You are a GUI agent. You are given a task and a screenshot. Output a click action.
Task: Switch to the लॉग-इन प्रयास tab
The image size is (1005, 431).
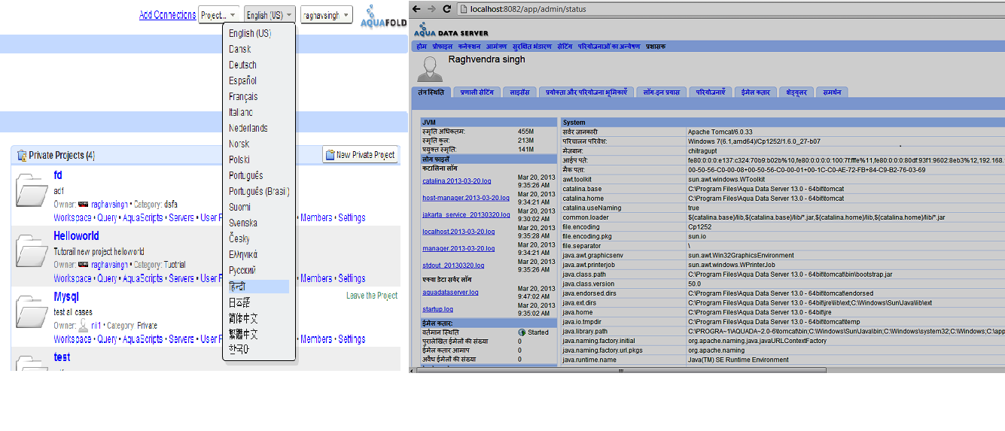pyautogui.click(x=662, y=92)
